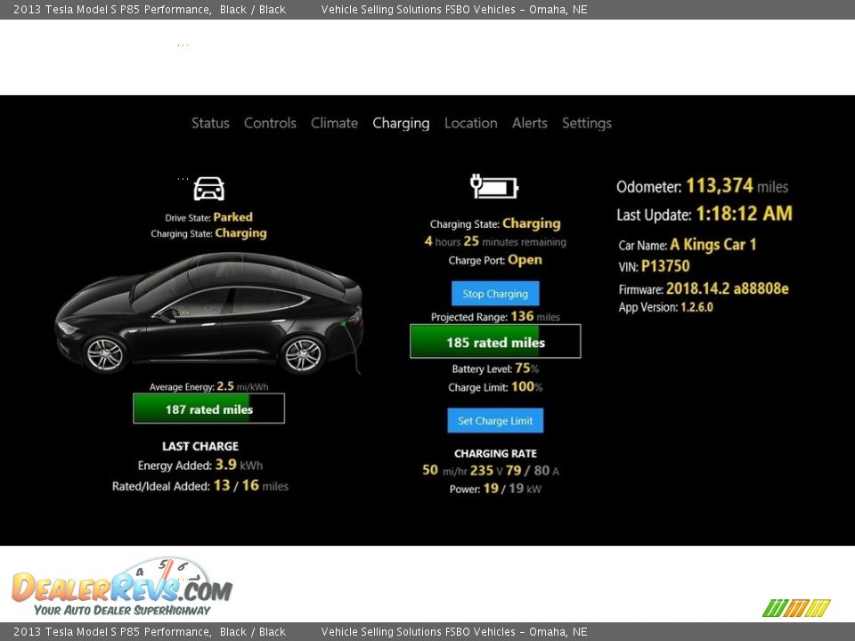Click Power 19 / 19 kW value
Viewport: 855px width, 641px height.
tap(513, 489)
